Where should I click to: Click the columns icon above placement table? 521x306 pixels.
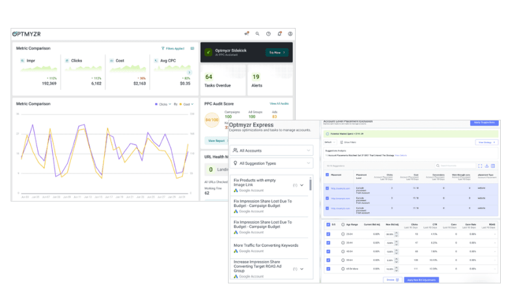pos(493,165)
